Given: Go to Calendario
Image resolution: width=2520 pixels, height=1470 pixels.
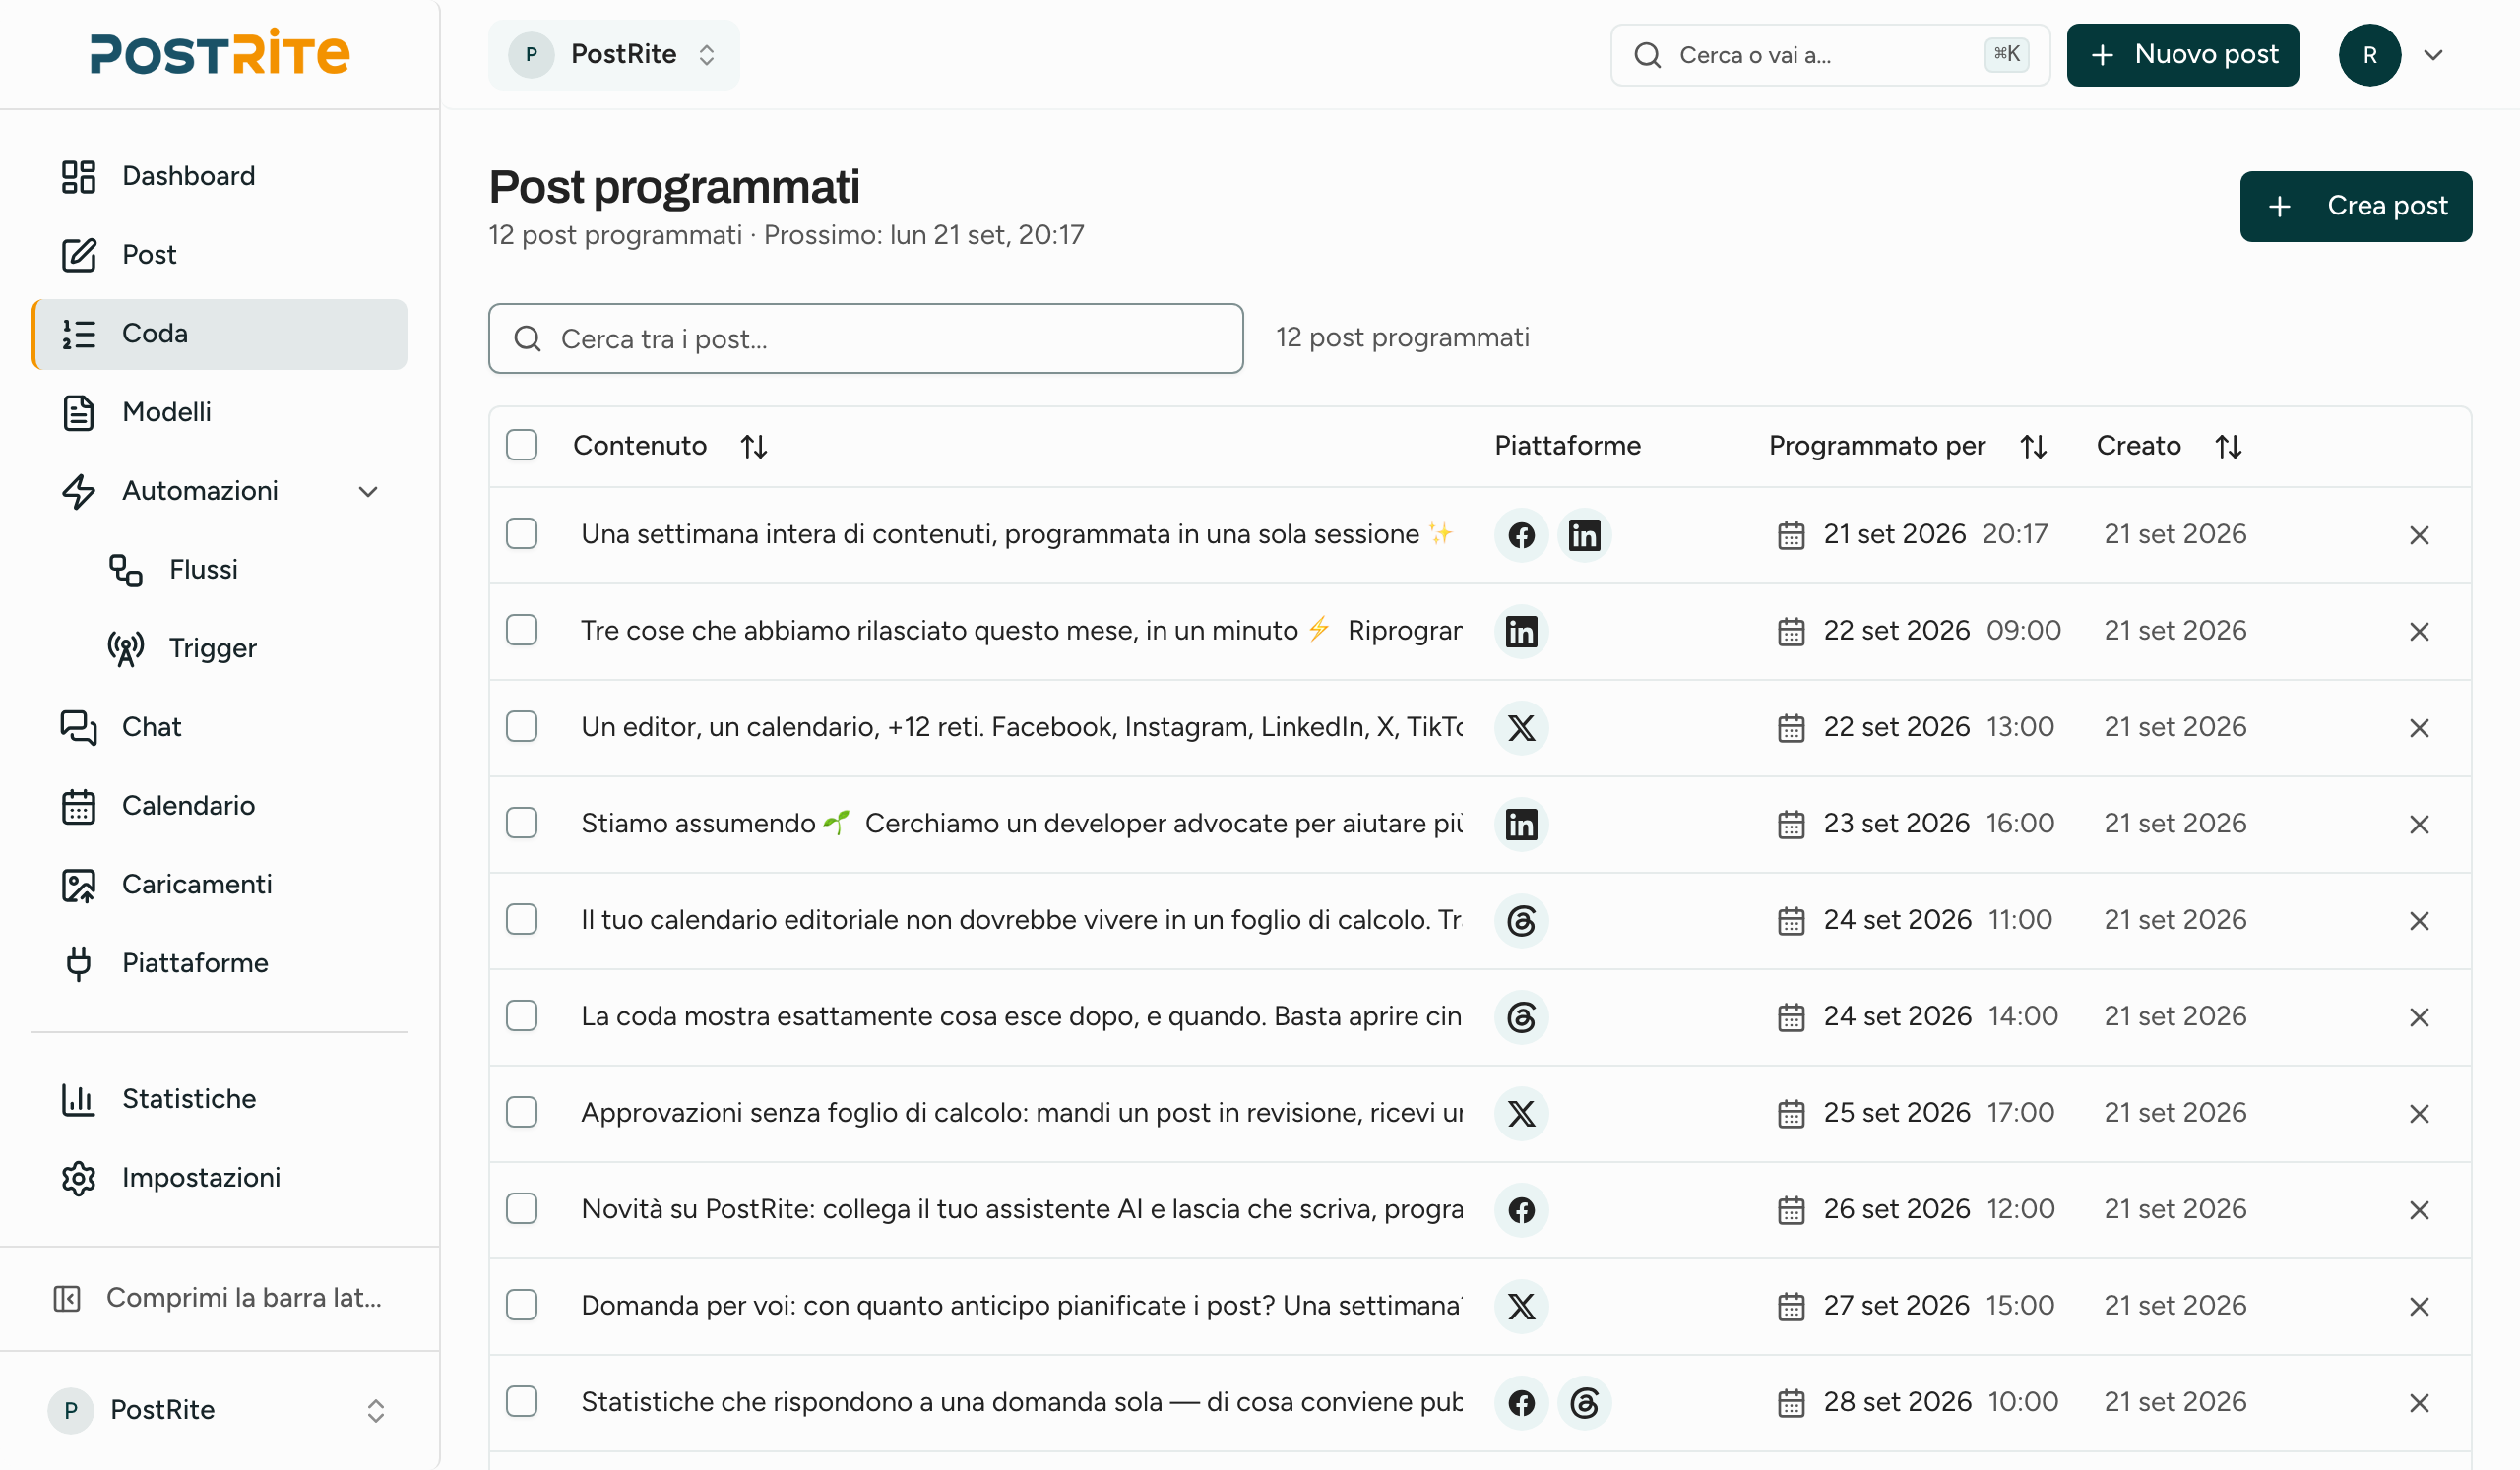Looking at the screenshot, I should [220, 806].
